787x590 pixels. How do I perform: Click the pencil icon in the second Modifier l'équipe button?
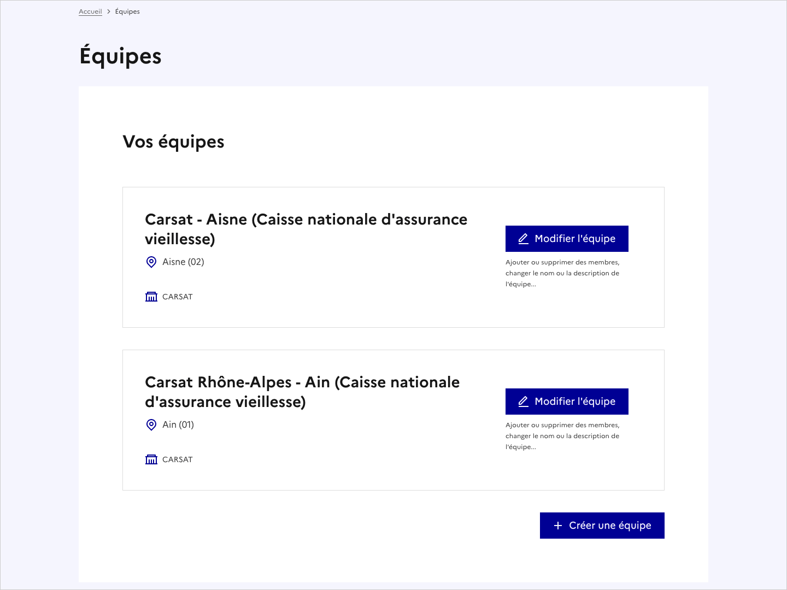point(522,401)
